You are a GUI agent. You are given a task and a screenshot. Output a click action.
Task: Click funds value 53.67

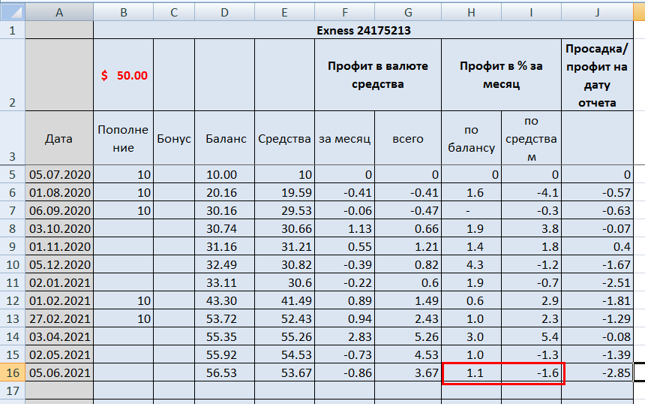tap(285, 372)
